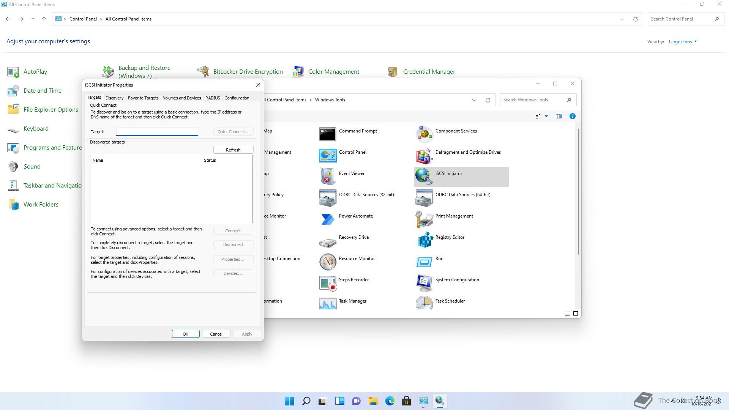Sort discovered targets by Name column

coord(146,160)
